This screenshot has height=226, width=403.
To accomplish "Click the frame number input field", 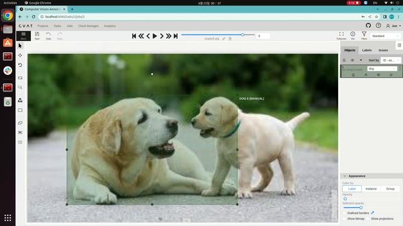I will (263, 36).
